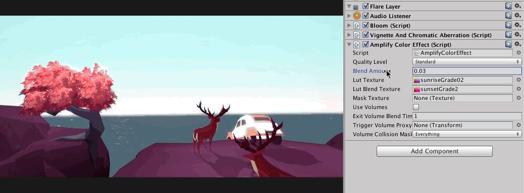The height and width of the screenshot is (193, 524).
Task: Click the Add Component button
Action: tap(435, 151)
